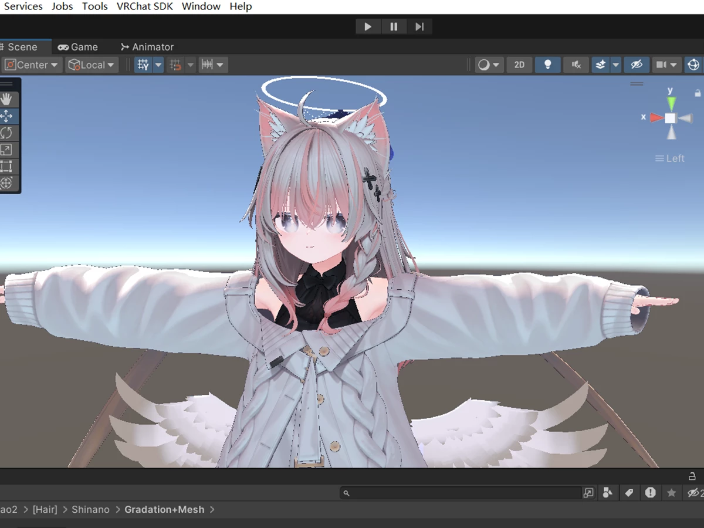Open scene camera settings dropdown

tap(666, 65)
